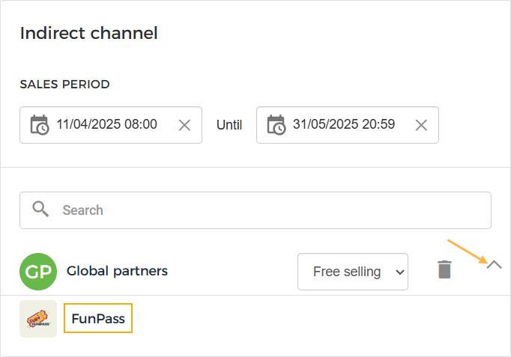
Task: Clear the 31/05/2025 20:59 end date
Action: tap(421, 125)
